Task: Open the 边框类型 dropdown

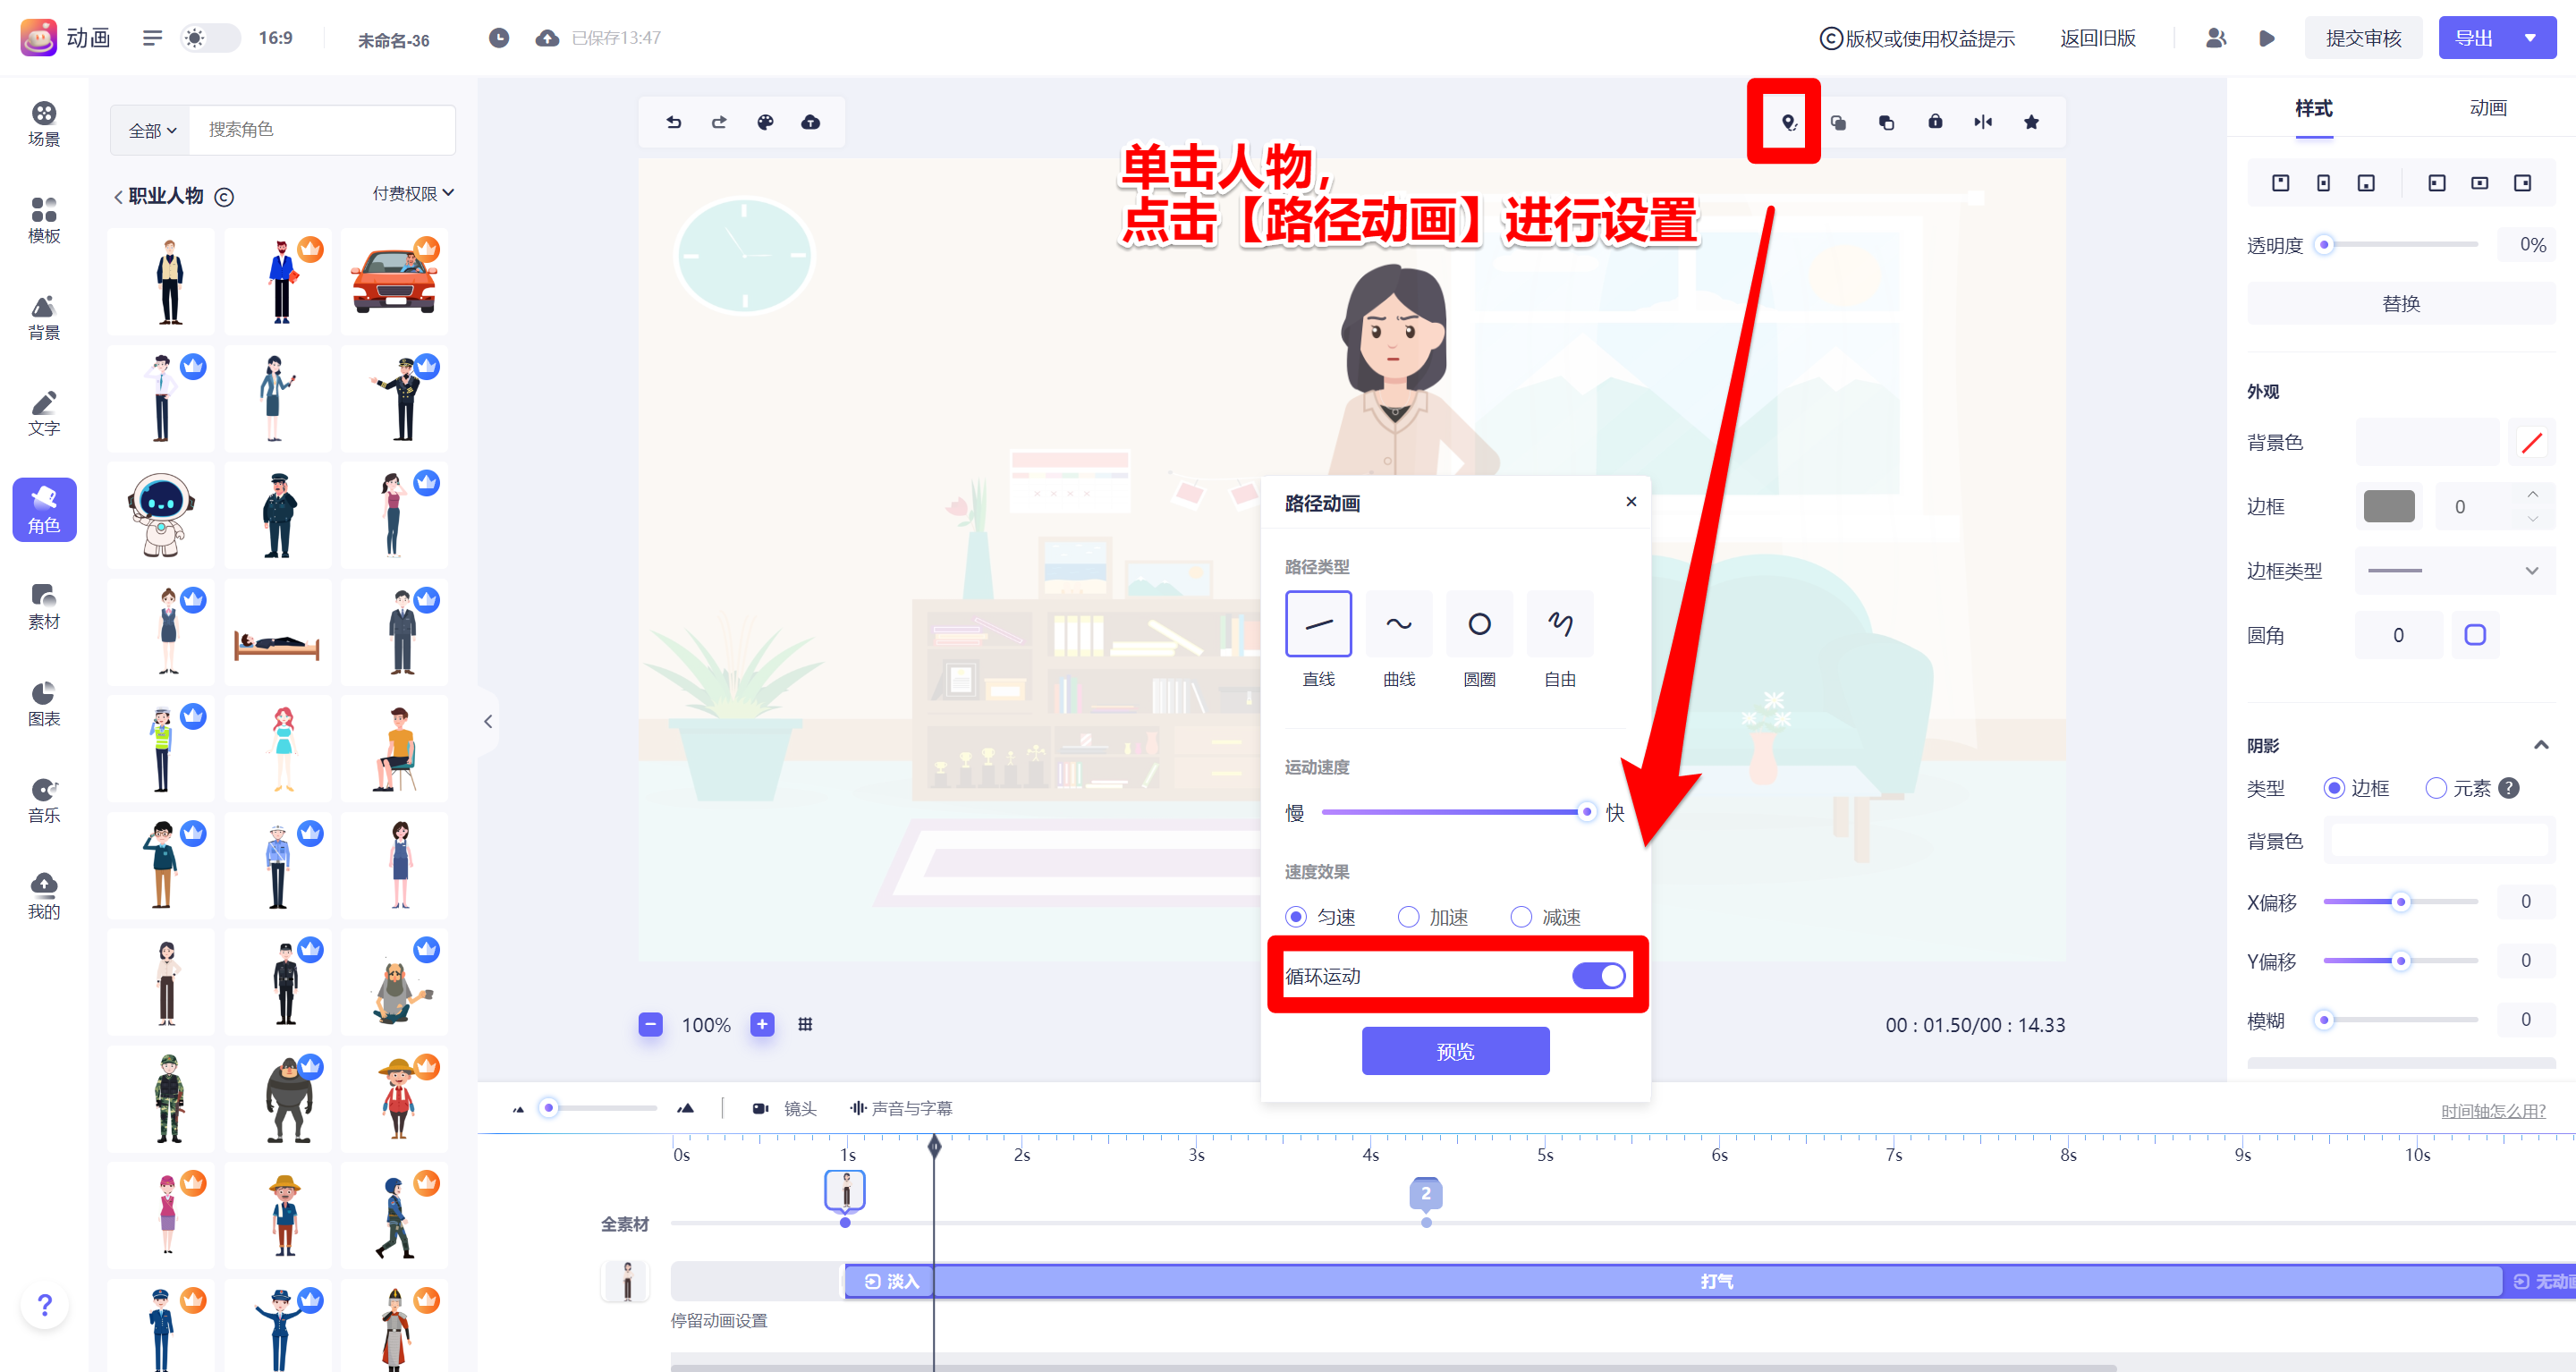Action: pos(2455,571)
